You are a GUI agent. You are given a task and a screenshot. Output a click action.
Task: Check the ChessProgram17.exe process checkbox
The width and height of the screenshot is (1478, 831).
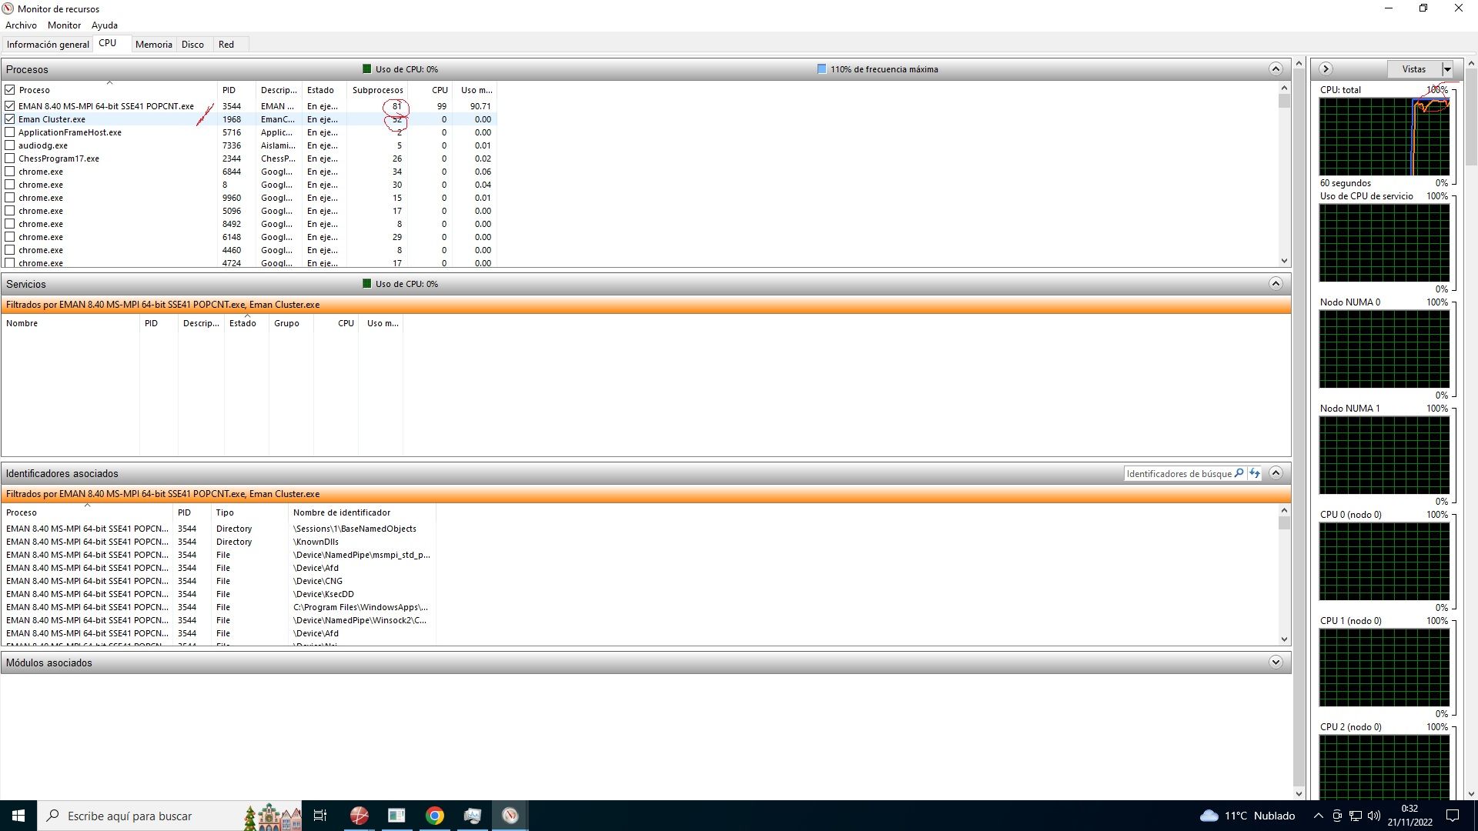tap(10, 159)
